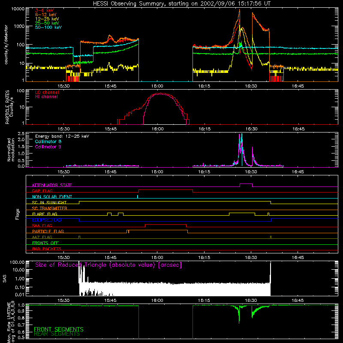This screenshot has width=343, height=343.
Task: Click the raised GAP FLAG segment
Action: (x=165, y=190)
